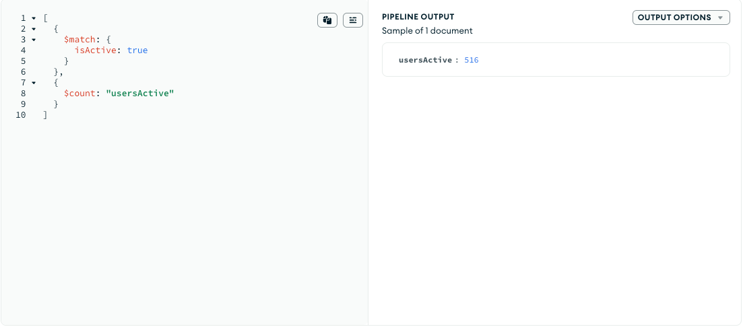The height and width of the screenshot is (327, 743).
Task: Click the format pipeline icon button
Action: [353, 20]
